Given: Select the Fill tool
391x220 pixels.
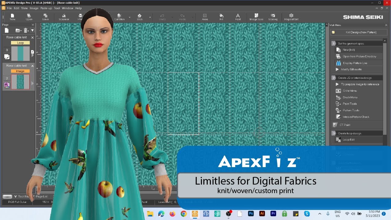Looking at the screenshot, I should [x=221, y=16].
